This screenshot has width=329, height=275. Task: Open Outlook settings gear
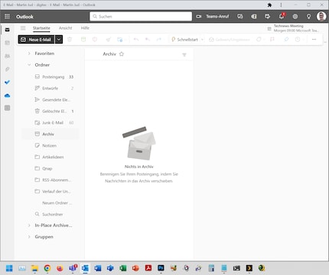click(295, 16)
